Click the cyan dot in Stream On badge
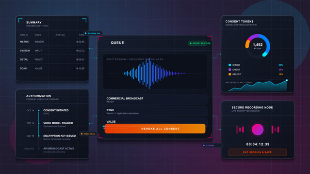This screenshot has height=174, width=310. (85, 33)
